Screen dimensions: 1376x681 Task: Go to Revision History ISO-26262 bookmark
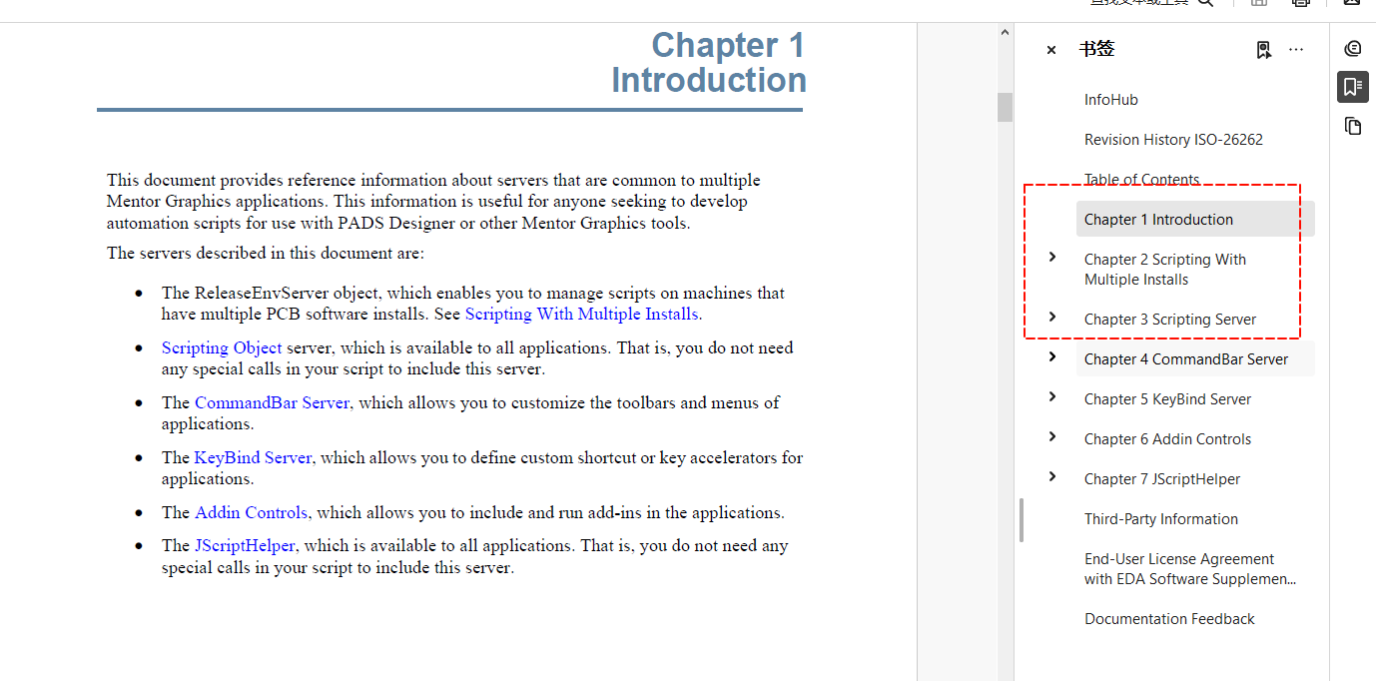point(1173,140)
